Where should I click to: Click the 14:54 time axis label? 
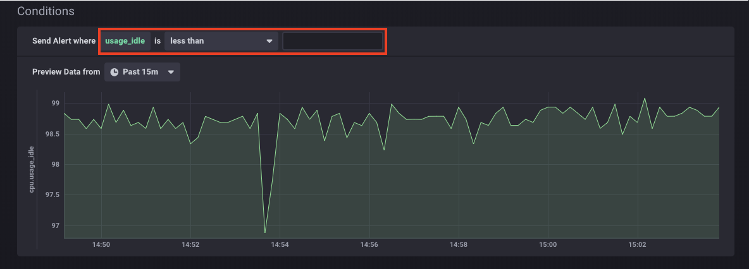(280, 244)
